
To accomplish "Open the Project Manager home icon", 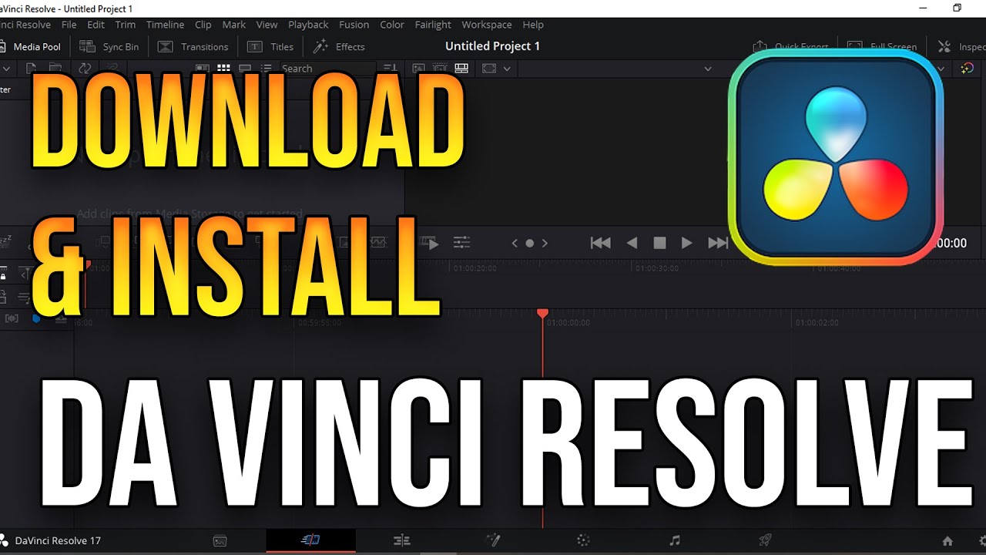I will pos(947,540).
